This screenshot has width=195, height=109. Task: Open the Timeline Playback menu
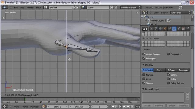point(34,107)
